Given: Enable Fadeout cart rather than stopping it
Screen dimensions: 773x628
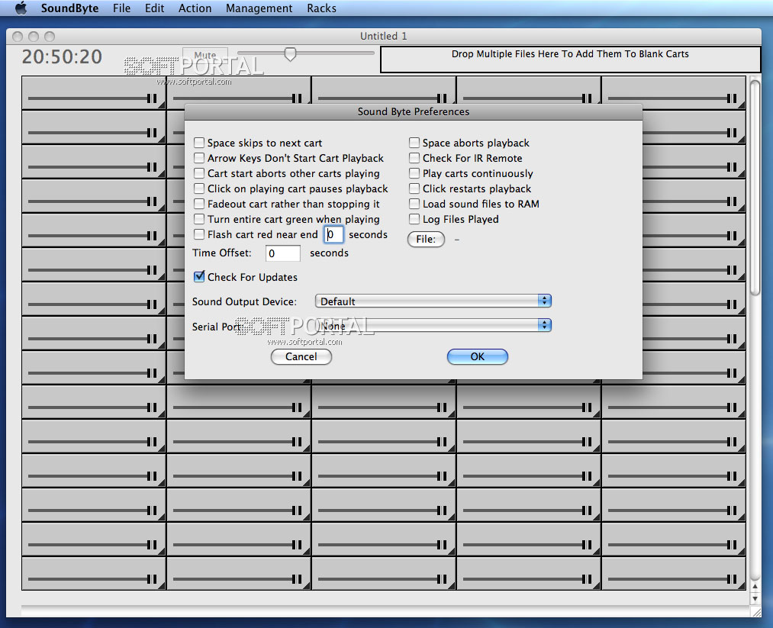Looking at the screenshot, I should [199, 204].
